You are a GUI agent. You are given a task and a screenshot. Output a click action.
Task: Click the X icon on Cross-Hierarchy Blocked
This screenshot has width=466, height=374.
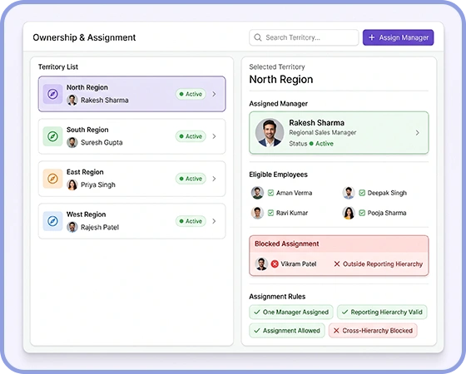[336, 331]
